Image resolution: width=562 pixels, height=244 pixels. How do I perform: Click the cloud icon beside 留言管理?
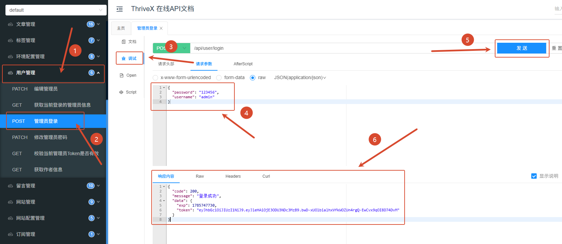[10, 186]
